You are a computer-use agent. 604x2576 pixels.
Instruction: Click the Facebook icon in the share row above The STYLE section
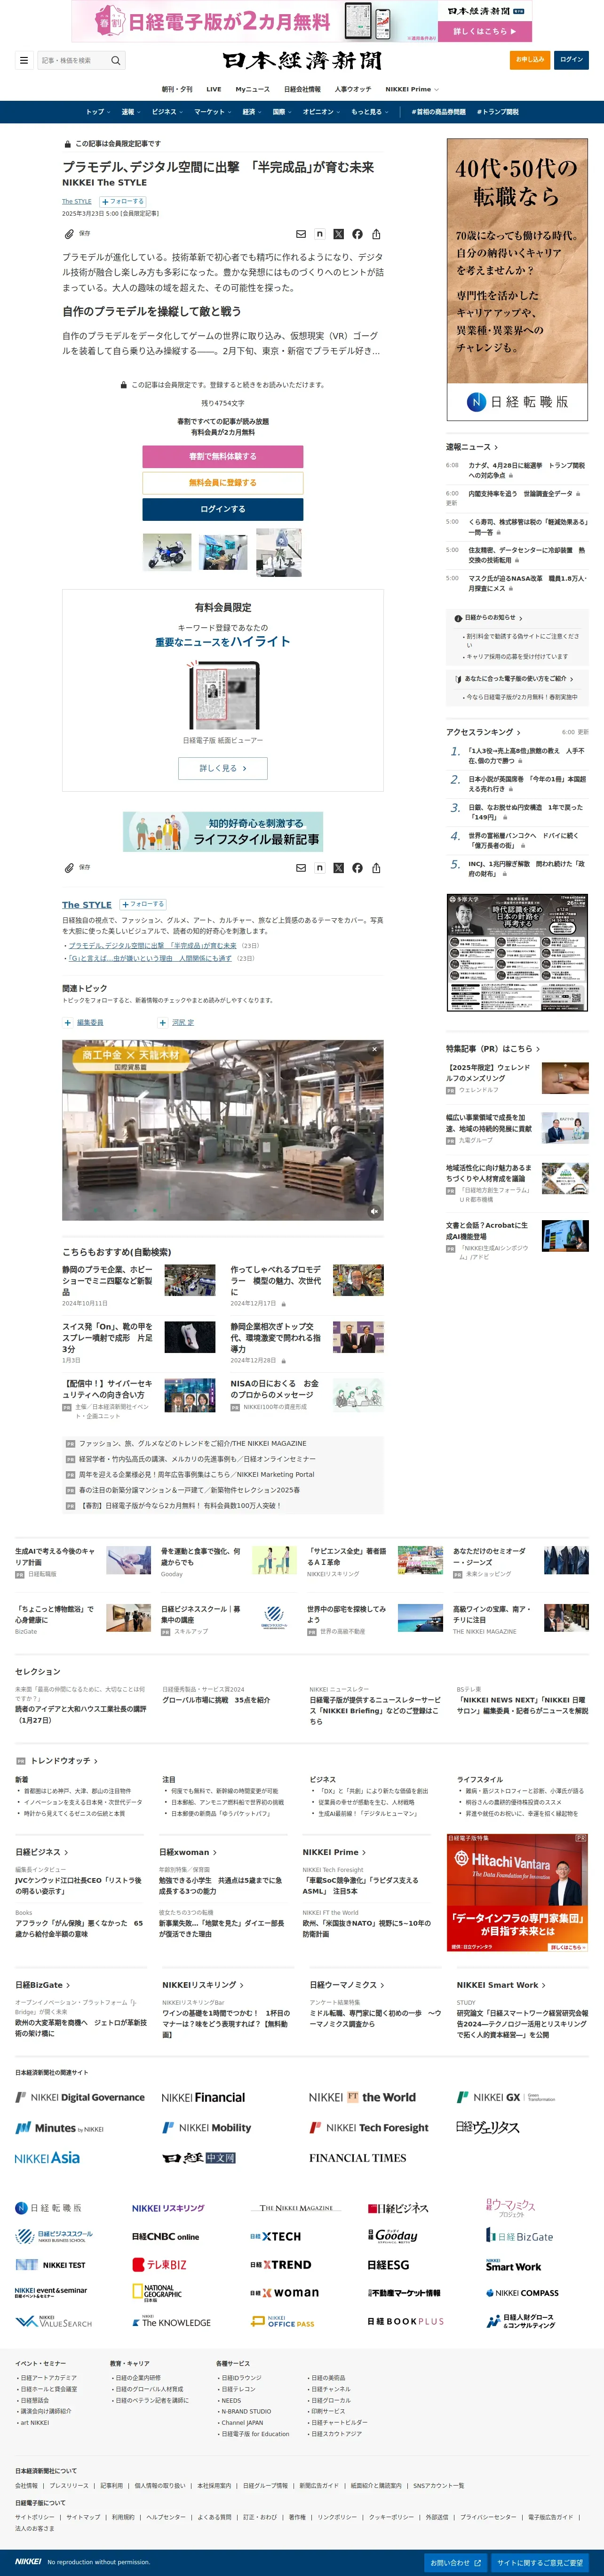(358, 868)
